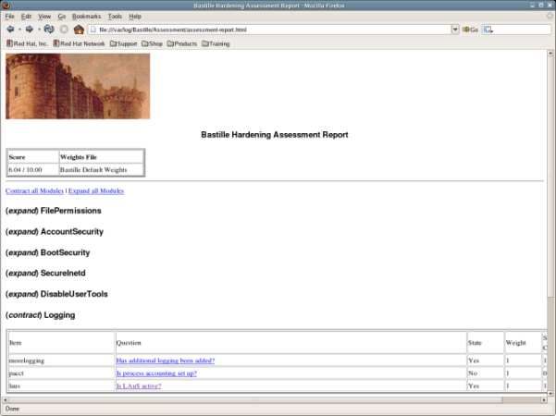Click the Forward arrow navigation icon
The height and width of the screenshot is (416, 556).
(29, 30)
